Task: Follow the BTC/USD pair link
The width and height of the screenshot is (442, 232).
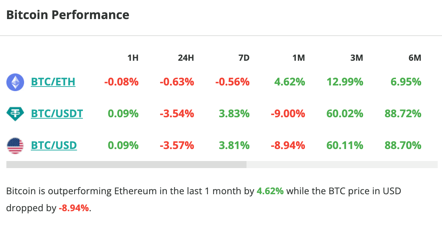Action: 54,145
